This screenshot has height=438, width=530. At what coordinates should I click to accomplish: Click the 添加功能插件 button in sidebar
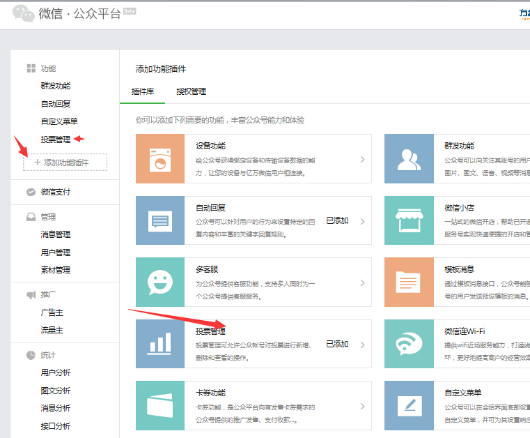click(65, 163)
